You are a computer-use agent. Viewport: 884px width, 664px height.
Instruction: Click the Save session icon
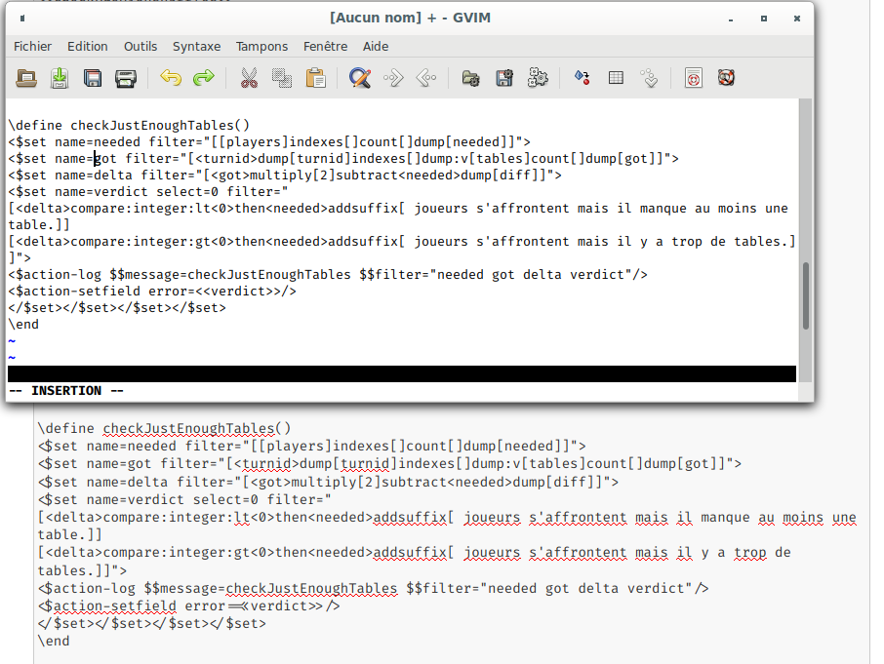click(504, 78)
